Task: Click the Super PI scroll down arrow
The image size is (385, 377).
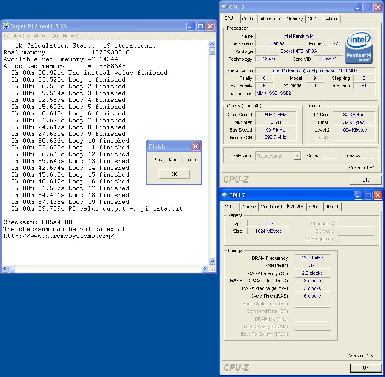Action: coord(212,262)
